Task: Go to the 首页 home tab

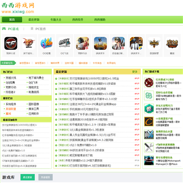Action: pos(12,20)
